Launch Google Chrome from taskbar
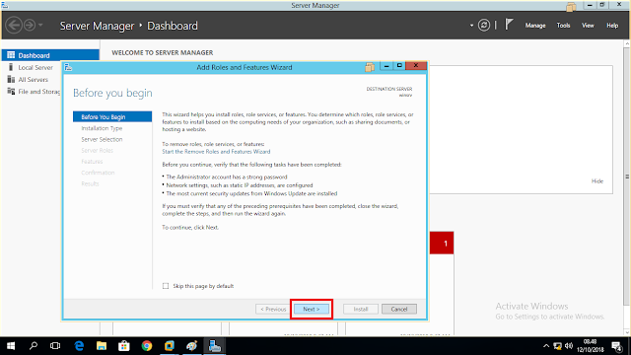The image size is (631, 355). (147, 346)
